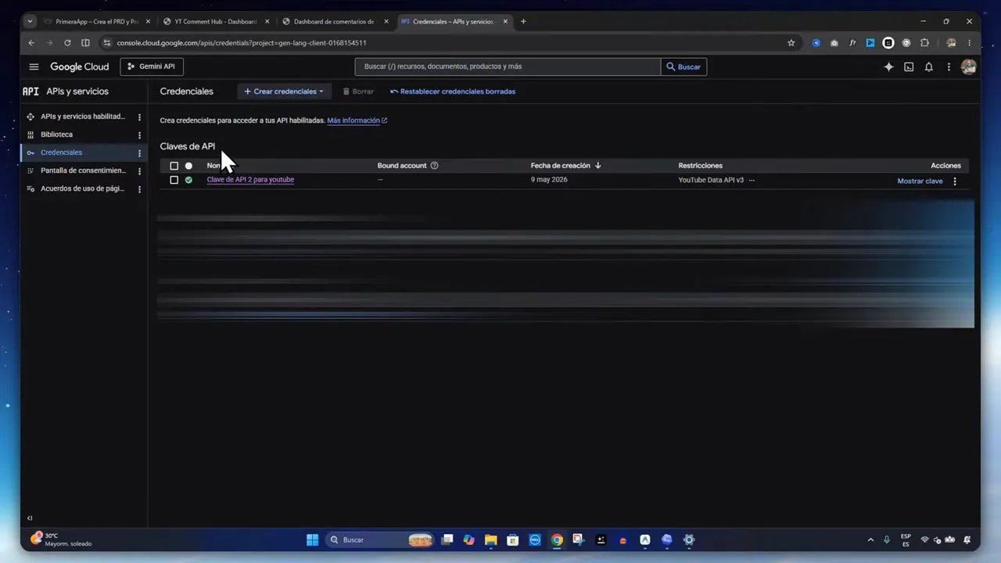Show help for Bound account column
The image size is (1001, 563).
(434, 166)
